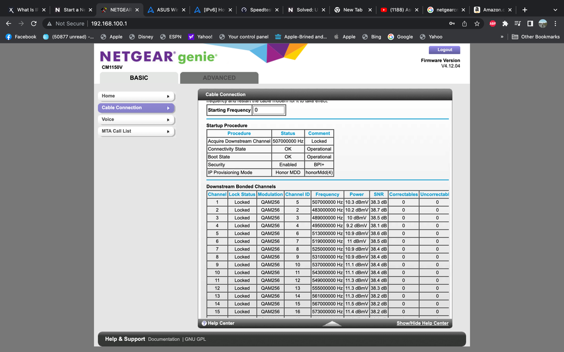Open the browser Extensions puzzle icon

pos(505,24)
